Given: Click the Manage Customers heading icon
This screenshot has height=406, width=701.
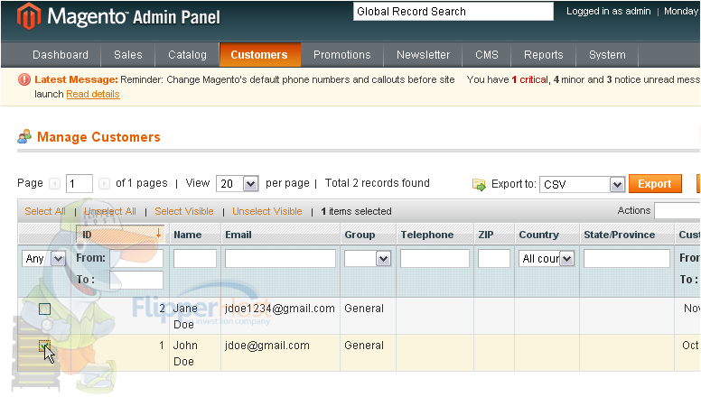Looking at the screenshot, I should point(24,136).
